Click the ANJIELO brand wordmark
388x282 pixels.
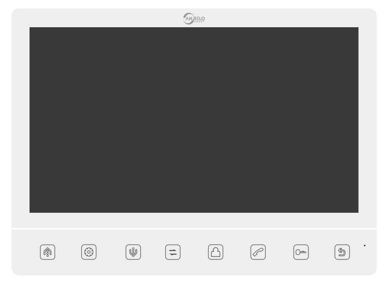pyautogui.click(x=195, y=18)
